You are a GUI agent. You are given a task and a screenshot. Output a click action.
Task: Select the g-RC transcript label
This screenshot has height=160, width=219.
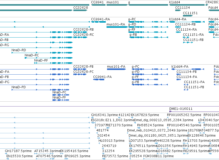tap(132, 19)
